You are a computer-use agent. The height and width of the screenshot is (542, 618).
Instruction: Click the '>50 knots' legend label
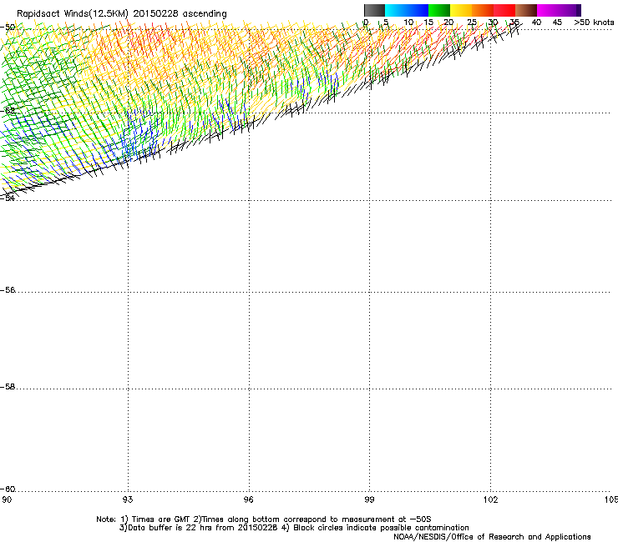[x=594, y=23]
